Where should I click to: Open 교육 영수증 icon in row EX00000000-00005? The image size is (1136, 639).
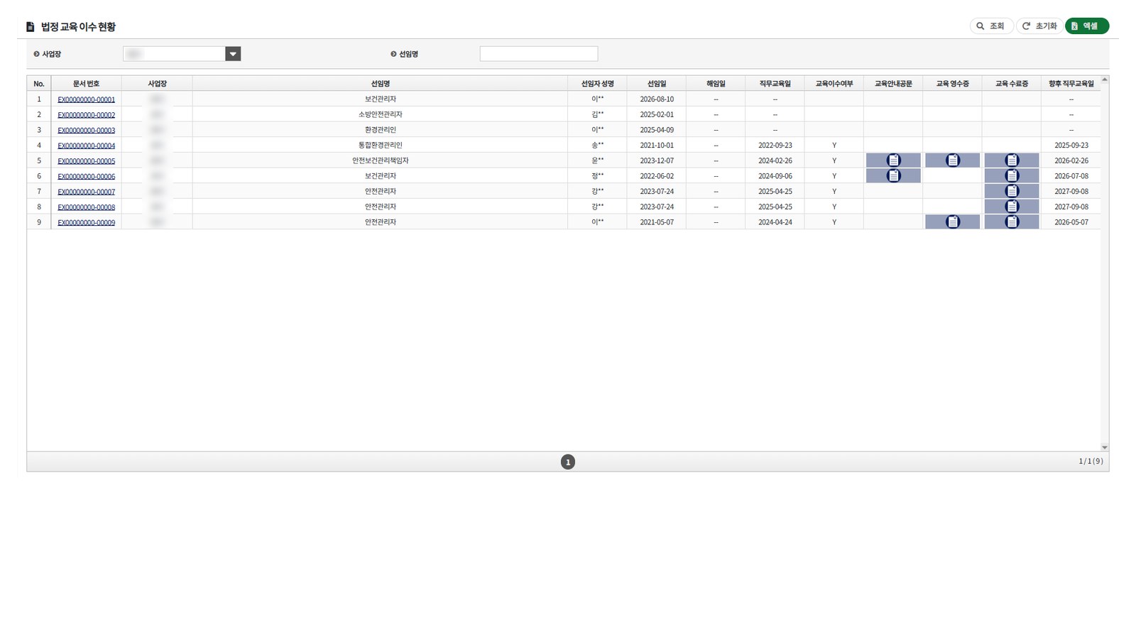[x=952, y=160]
